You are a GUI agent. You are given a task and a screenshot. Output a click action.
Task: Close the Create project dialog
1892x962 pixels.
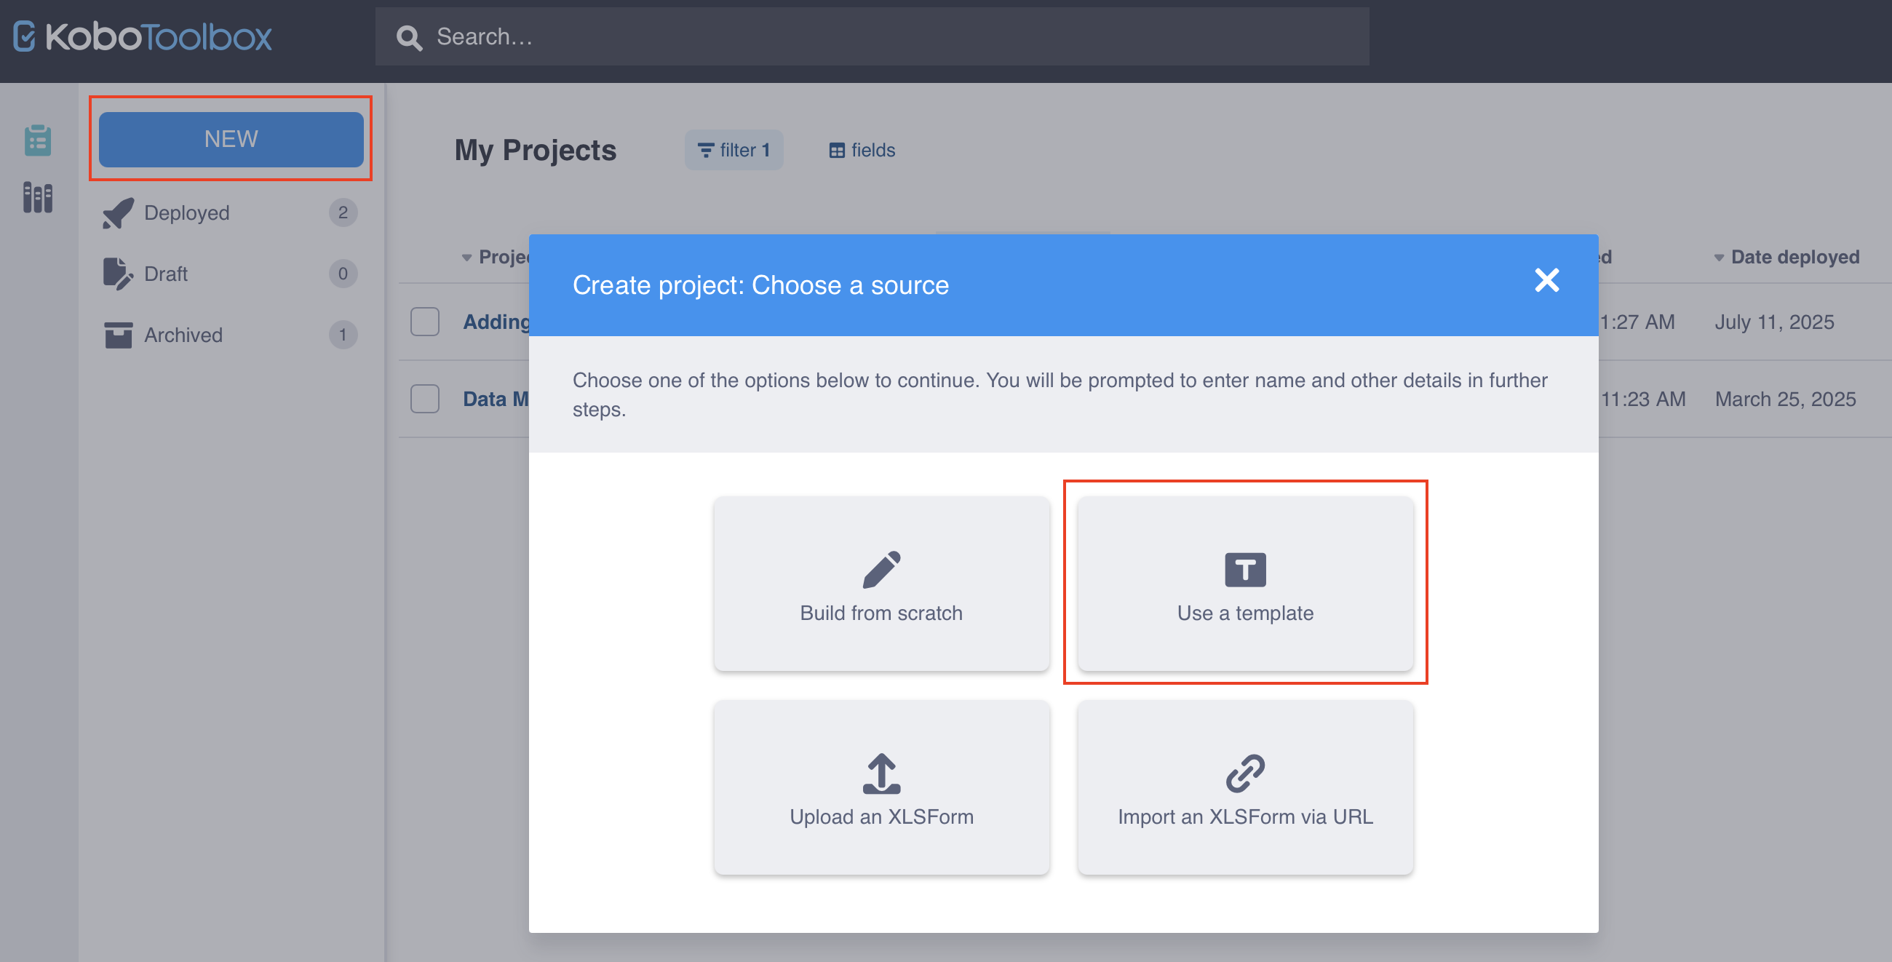[1546, 279]
